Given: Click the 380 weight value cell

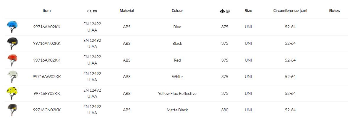Looking at the screenshot, I should point(225,110).
